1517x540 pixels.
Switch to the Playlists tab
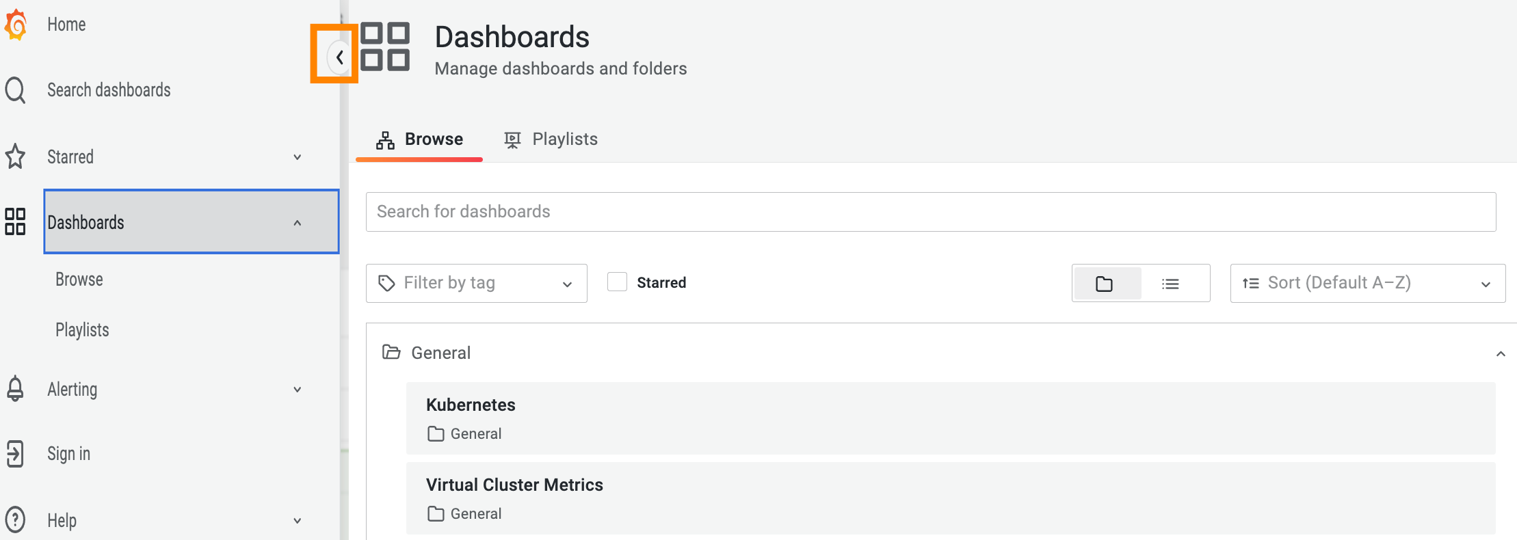551,139
